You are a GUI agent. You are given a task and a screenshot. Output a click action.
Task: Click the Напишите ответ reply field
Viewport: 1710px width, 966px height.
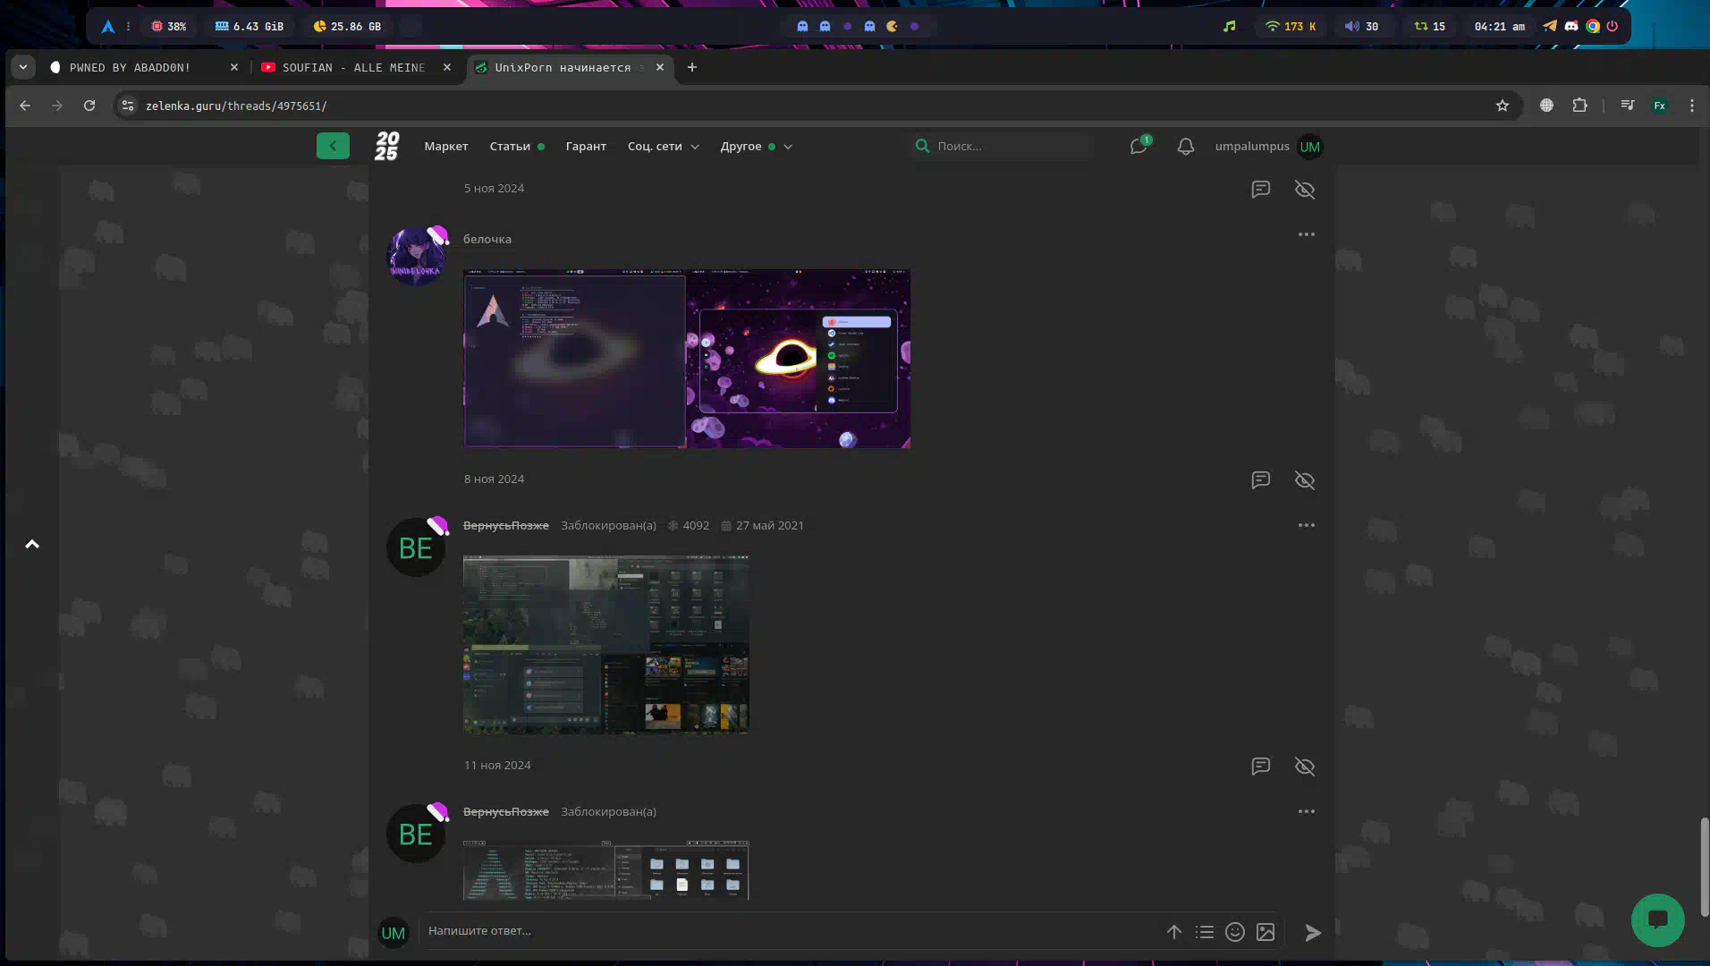787,931
